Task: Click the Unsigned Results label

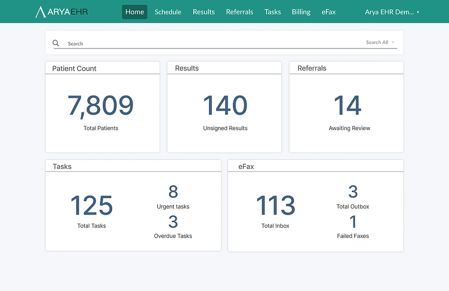Action: 225,128
